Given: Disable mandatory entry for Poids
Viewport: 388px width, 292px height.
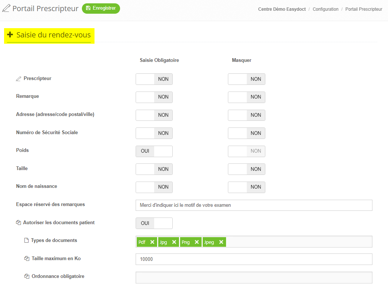Looking at the screenshot, I should click(x=154, y=151).
